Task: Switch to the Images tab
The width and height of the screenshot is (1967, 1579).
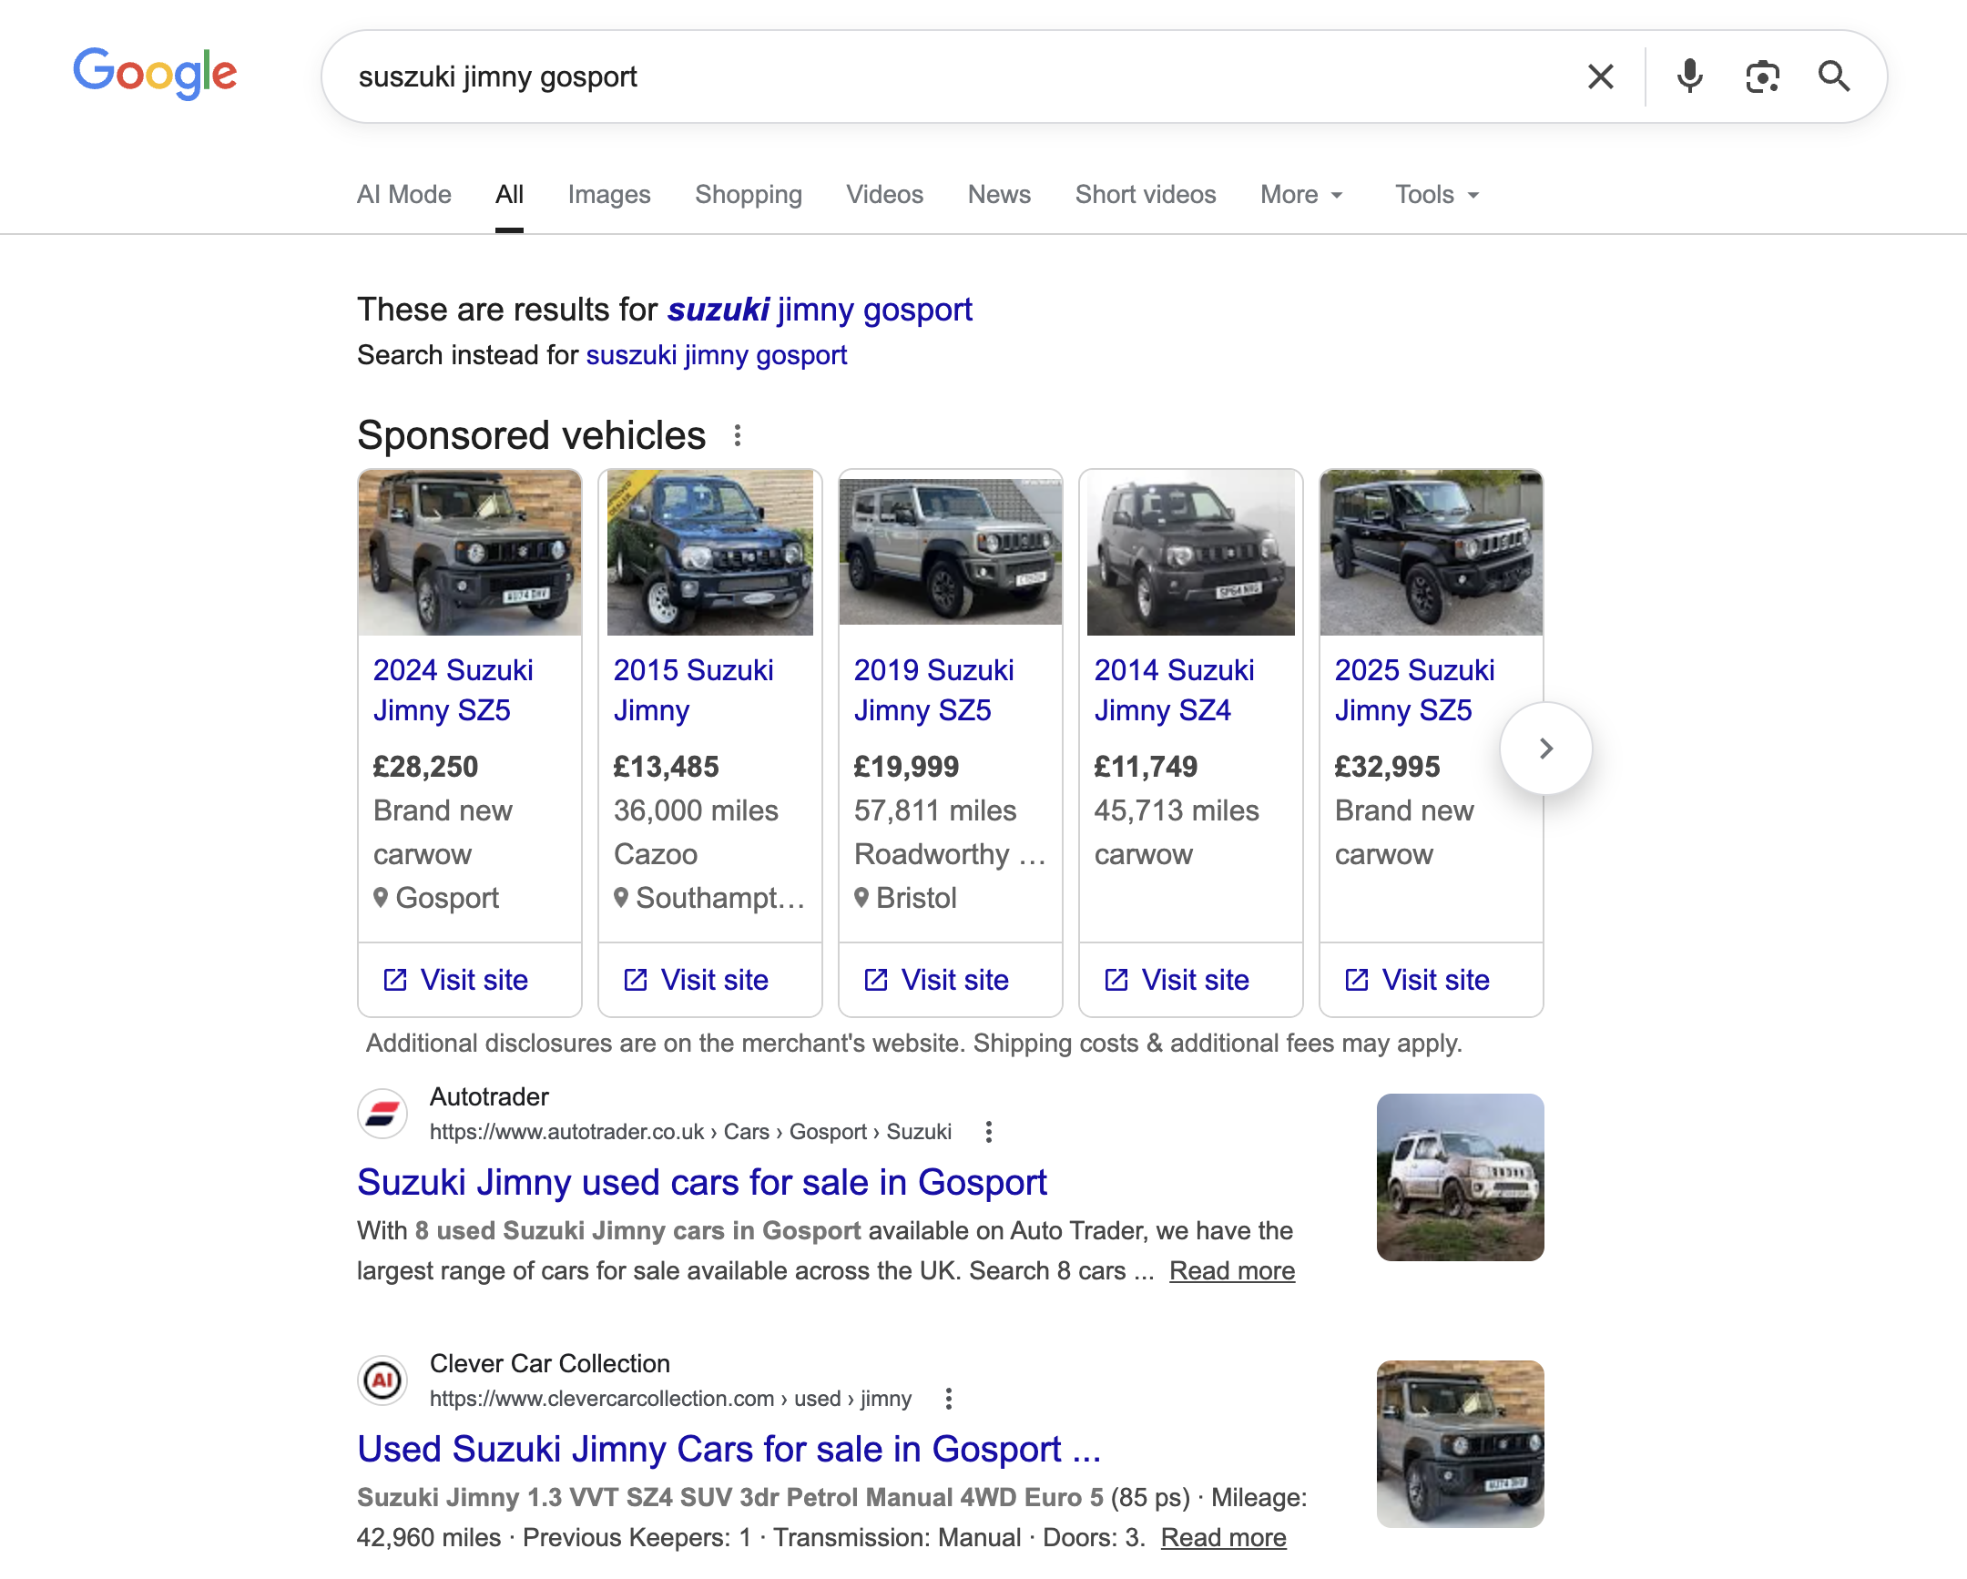Action: [608, 194]
